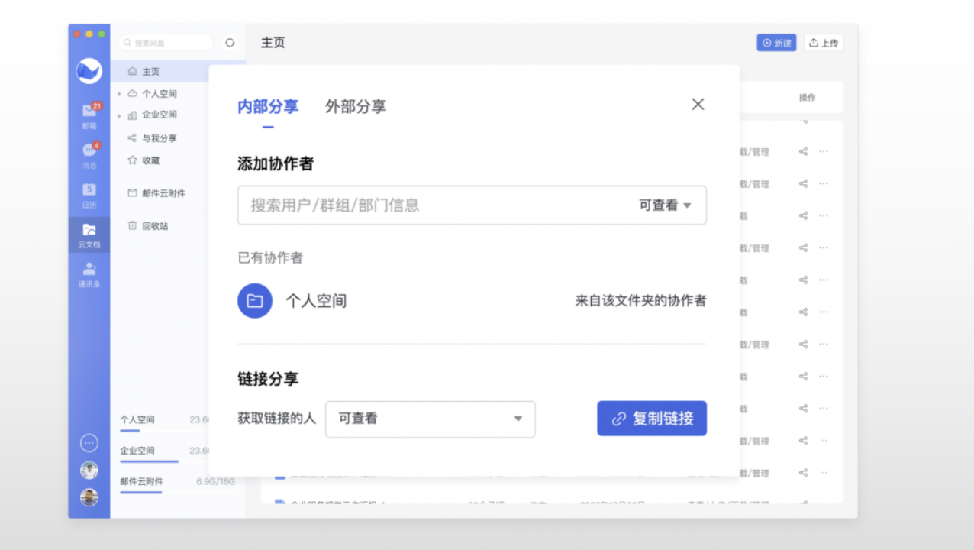Open the link permission 可查看 dropdown

point(430,419)
